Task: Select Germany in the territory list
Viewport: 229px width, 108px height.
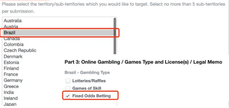Action: [x=13, y=80]
